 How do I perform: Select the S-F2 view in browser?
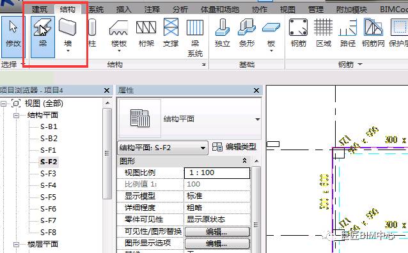(x=49, y=162)
